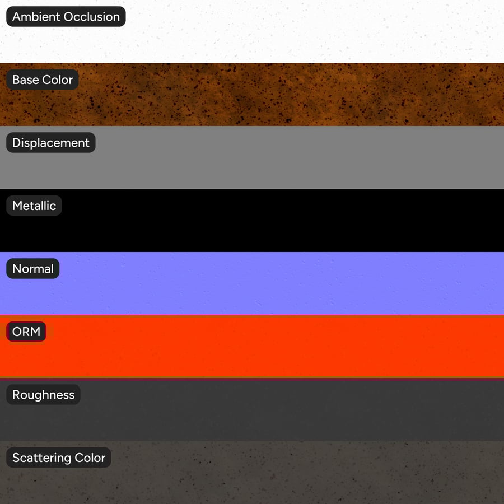Open the white Ambient Occlusion texture strip
504x504 pixels.
click(x=252, y=31)
